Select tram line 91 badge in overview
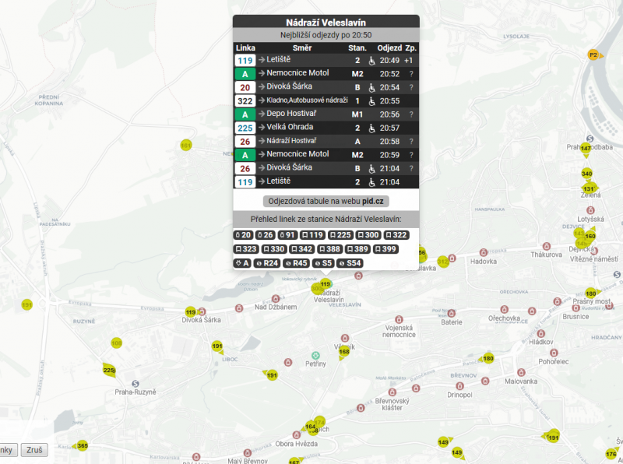The width and height of the screenshot is (623, 464). 287,235
